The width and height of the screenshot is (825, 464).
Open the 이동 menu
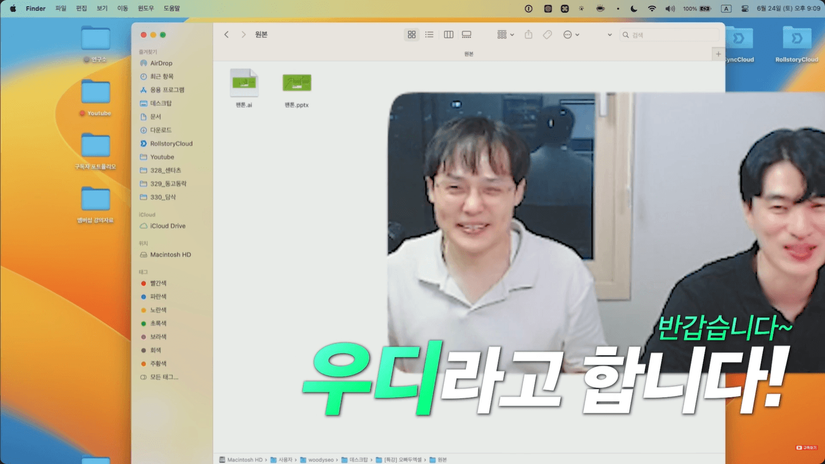123,9
